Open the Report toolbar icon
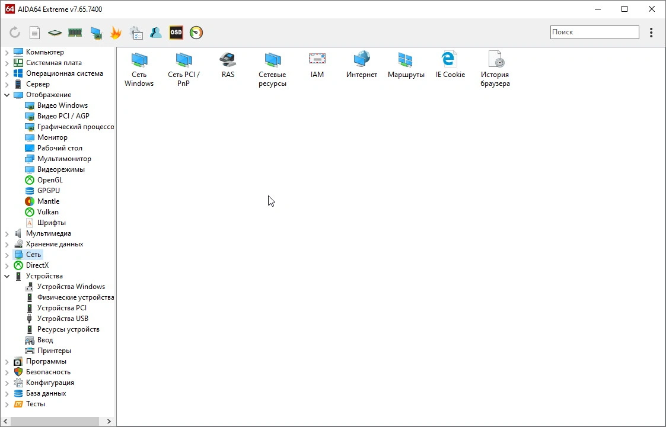666x427 pixels. [35, 33]
